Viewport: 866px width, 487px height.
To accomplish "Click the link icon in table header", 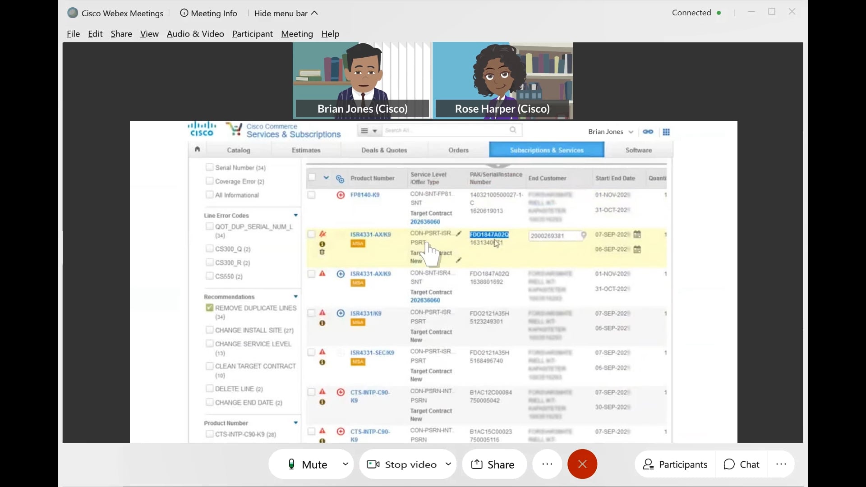I will coord(340,179).
